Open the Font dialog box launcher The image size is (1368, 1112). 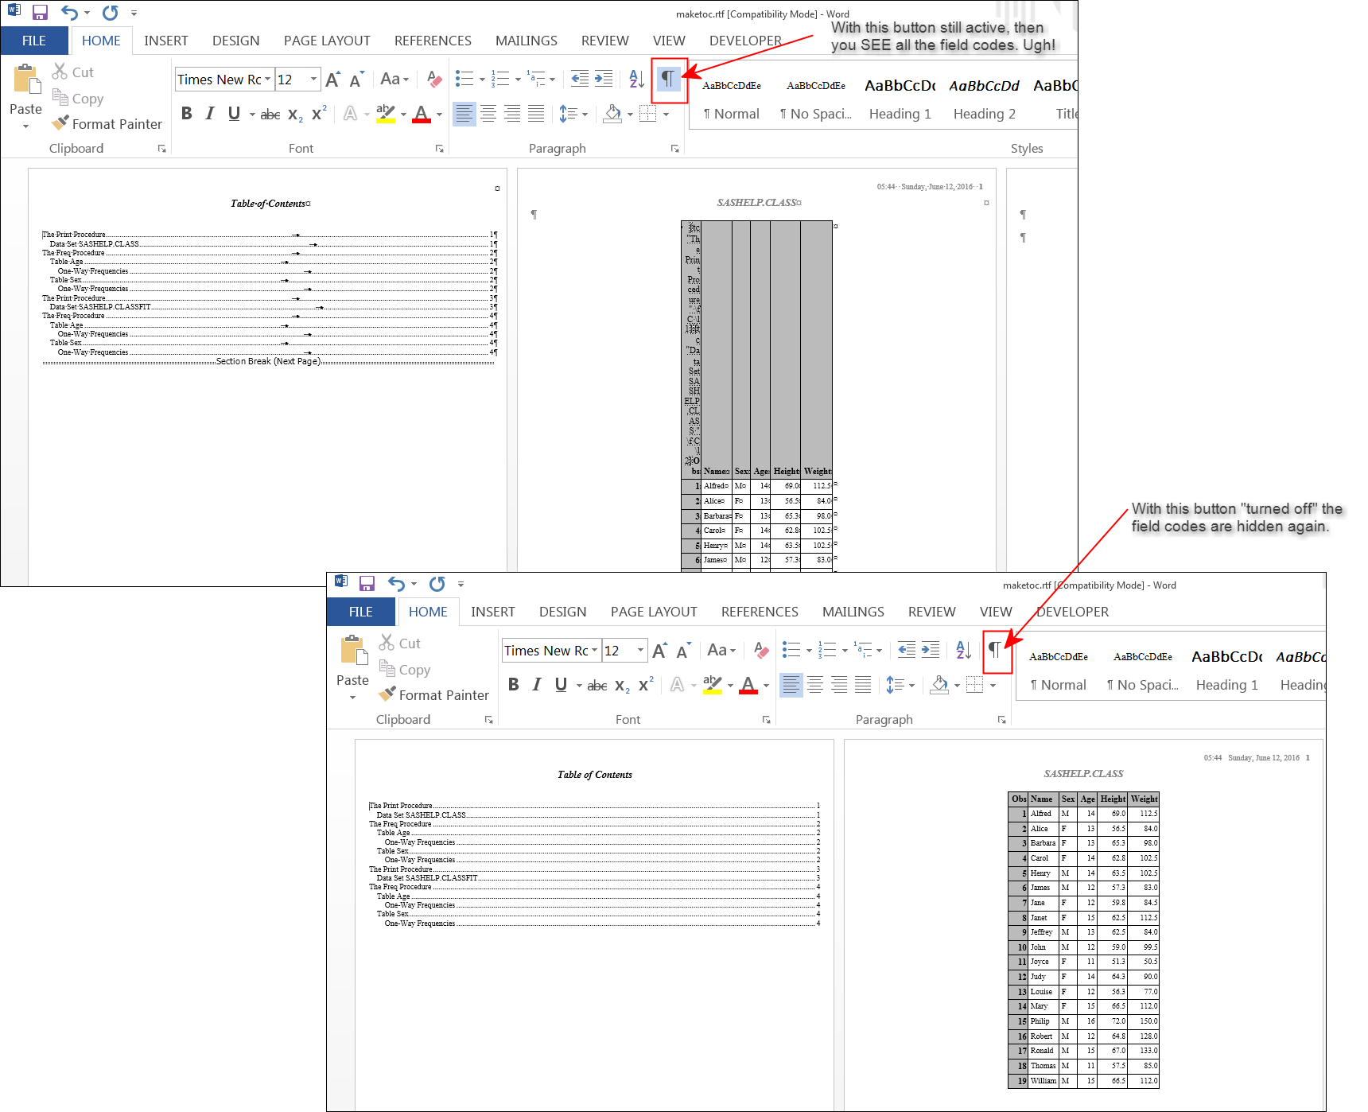tap(439, 148)
